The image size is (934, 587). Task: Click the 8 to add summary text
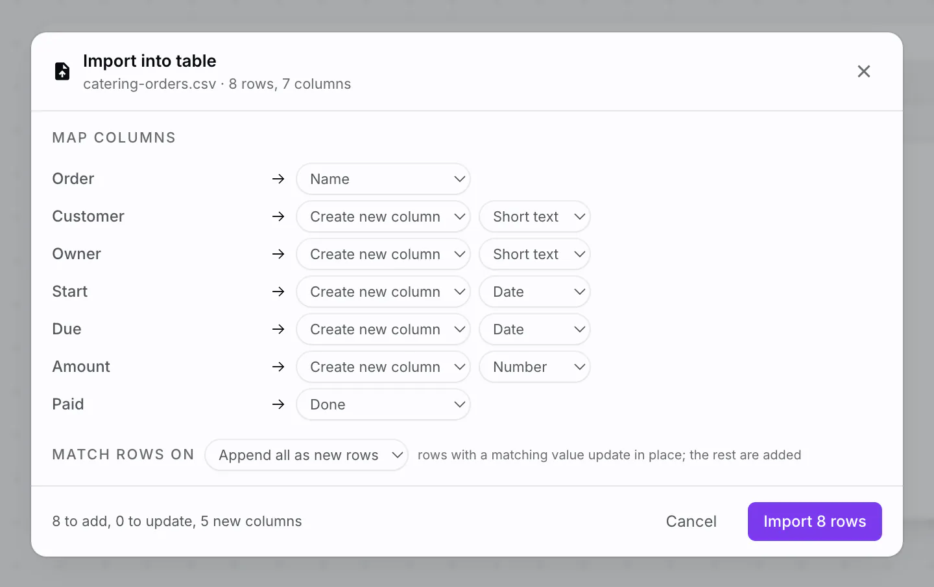point(177,522)
